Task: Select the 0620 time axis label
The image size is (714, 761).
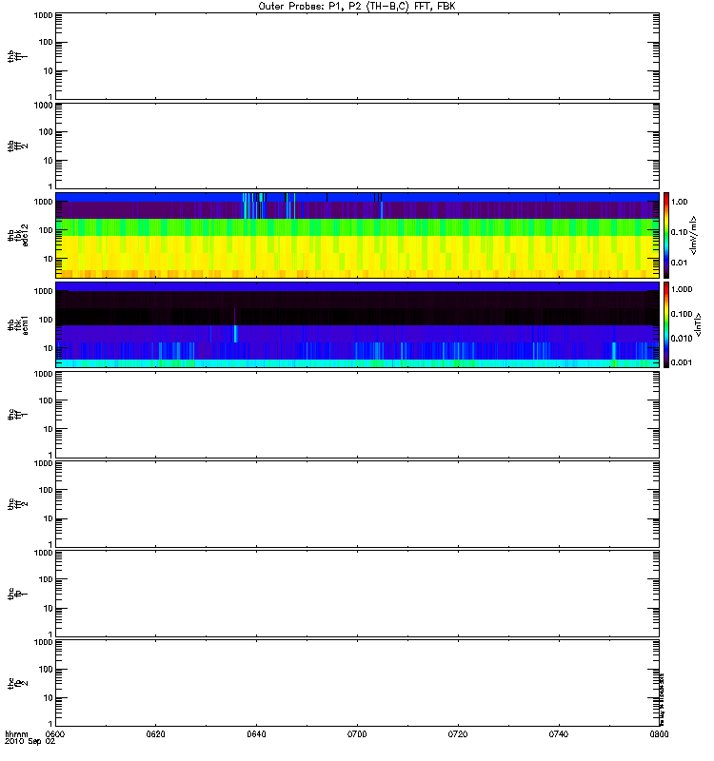Action: [155, 733]
